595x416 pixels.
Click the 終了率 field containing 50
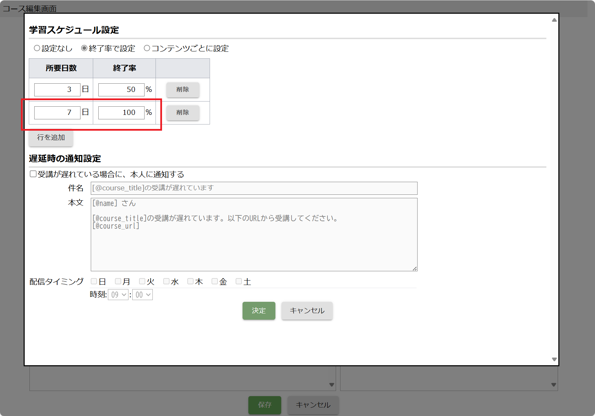tap(121, 90)
